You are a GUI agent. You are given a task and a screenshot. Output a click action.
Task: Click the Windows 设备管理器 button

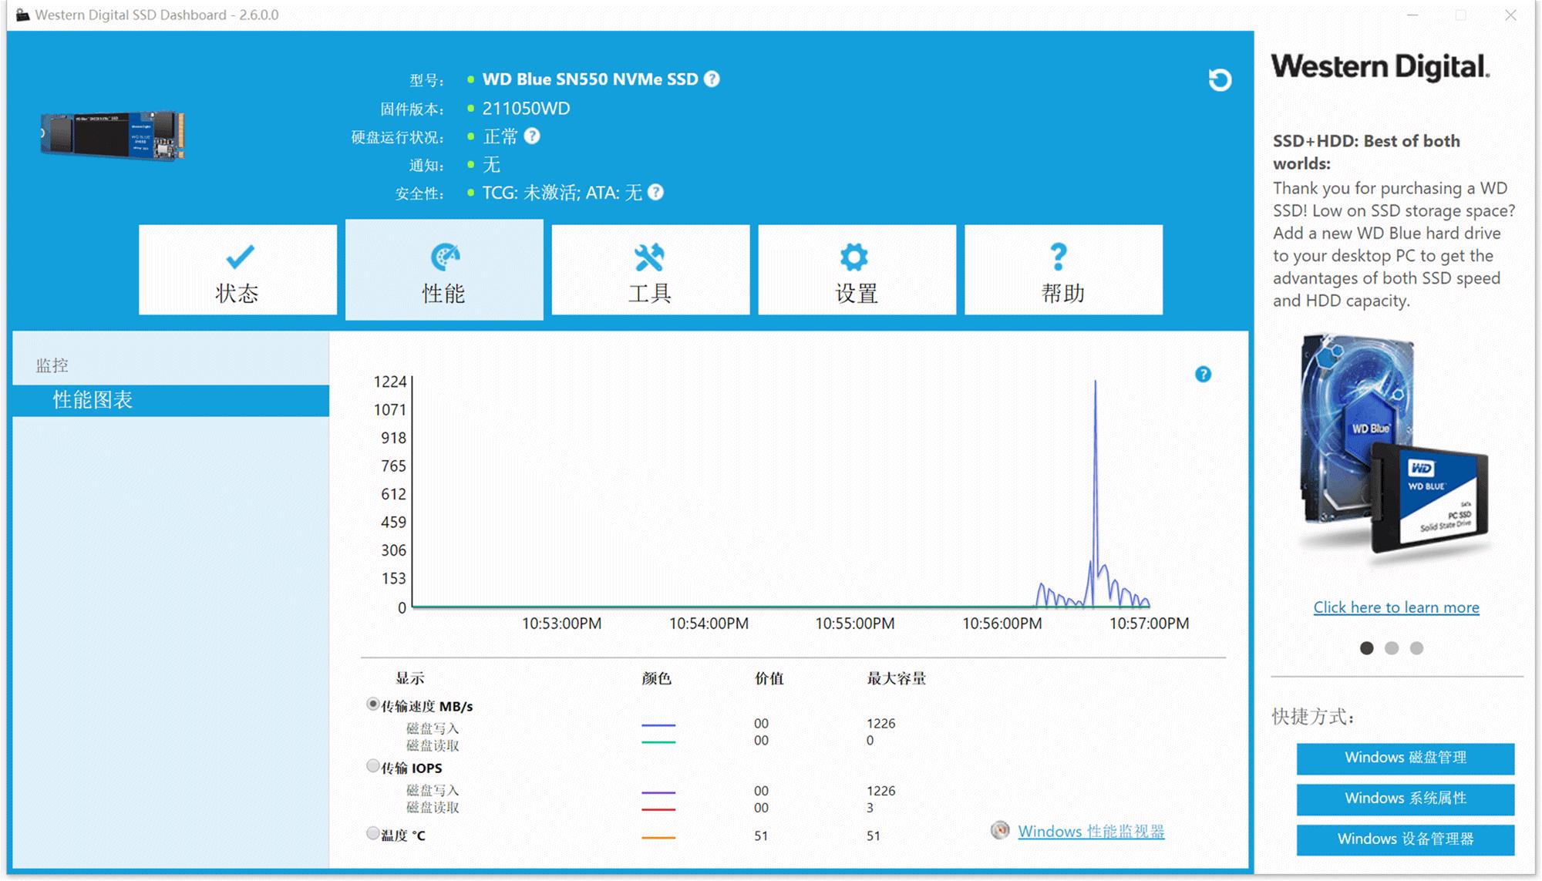click(1405, 839)
